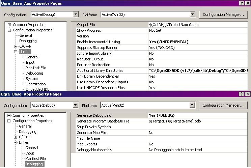The width and height of the screenshot is (251, 168).
Task: Select Linker General item in top window tree
Action: [x=32, y=57]
